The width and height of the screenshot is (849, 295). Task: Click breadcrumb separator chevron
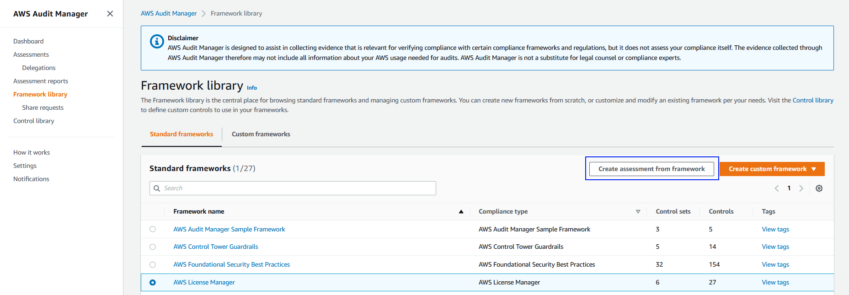[204, 14]
